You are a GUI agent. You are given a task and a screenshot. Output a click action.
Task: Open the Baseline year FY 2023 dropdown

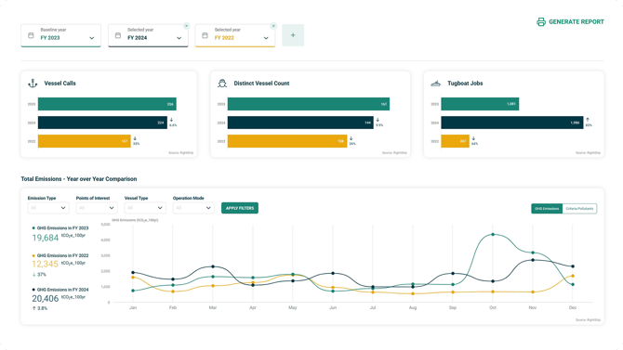tap(60, 35)
